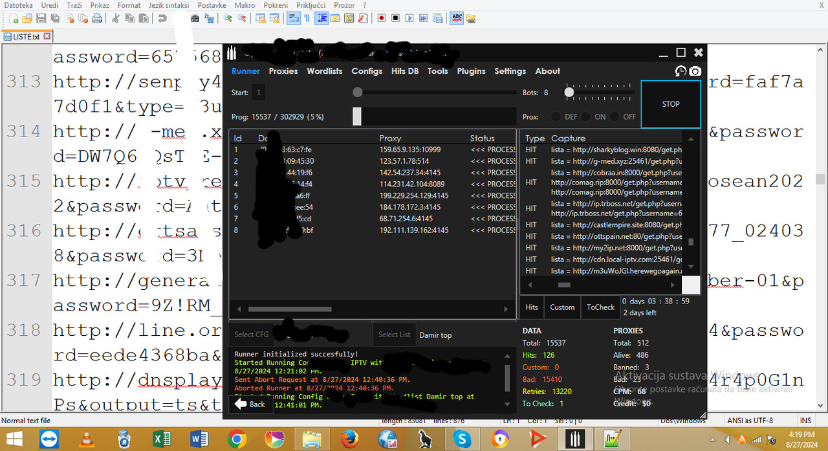Open Skype from the taskbar

pyautogui.click(x=463, y=439)
